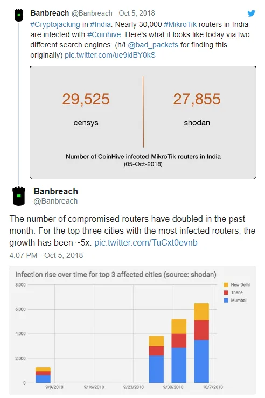This screenshot has height=398, width=265.
Task: Open the pic.twitter.com/TuCxt0evnb link
Action: (146, 243)
